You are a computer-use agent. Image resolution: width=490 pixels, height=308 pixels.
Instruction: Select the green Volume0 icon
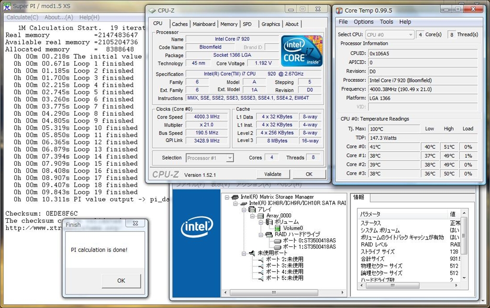(x=278, y=228)
